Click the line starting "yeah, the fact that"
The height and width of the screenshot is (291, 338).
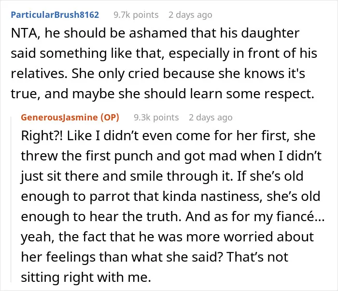point(167,237)
